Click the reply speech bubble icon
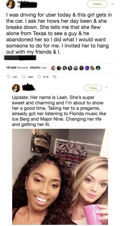The height and width of the screenshot is (226, 120). click(8, 77)
